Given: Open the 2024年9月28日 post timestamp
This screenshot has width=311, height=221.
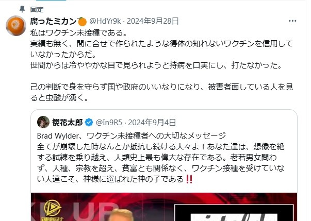Looking at the screenshot, I should pyautogui.click(x=153, y=21).
